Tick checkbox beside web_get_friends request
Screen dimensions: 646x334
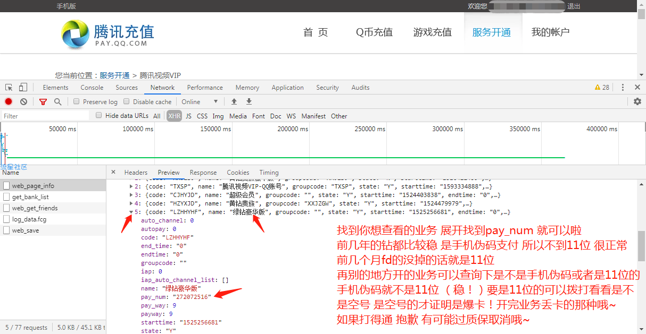click(x=6, y=208)
